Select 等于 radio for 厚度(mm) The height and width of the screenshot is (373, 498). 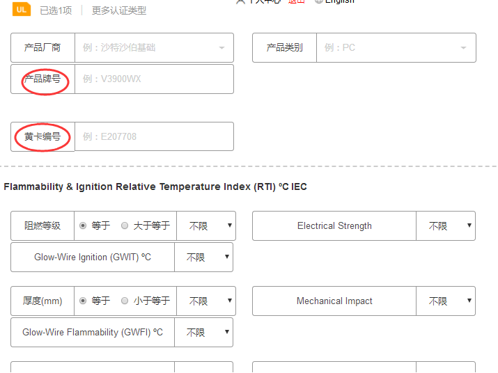coord(84,301)
